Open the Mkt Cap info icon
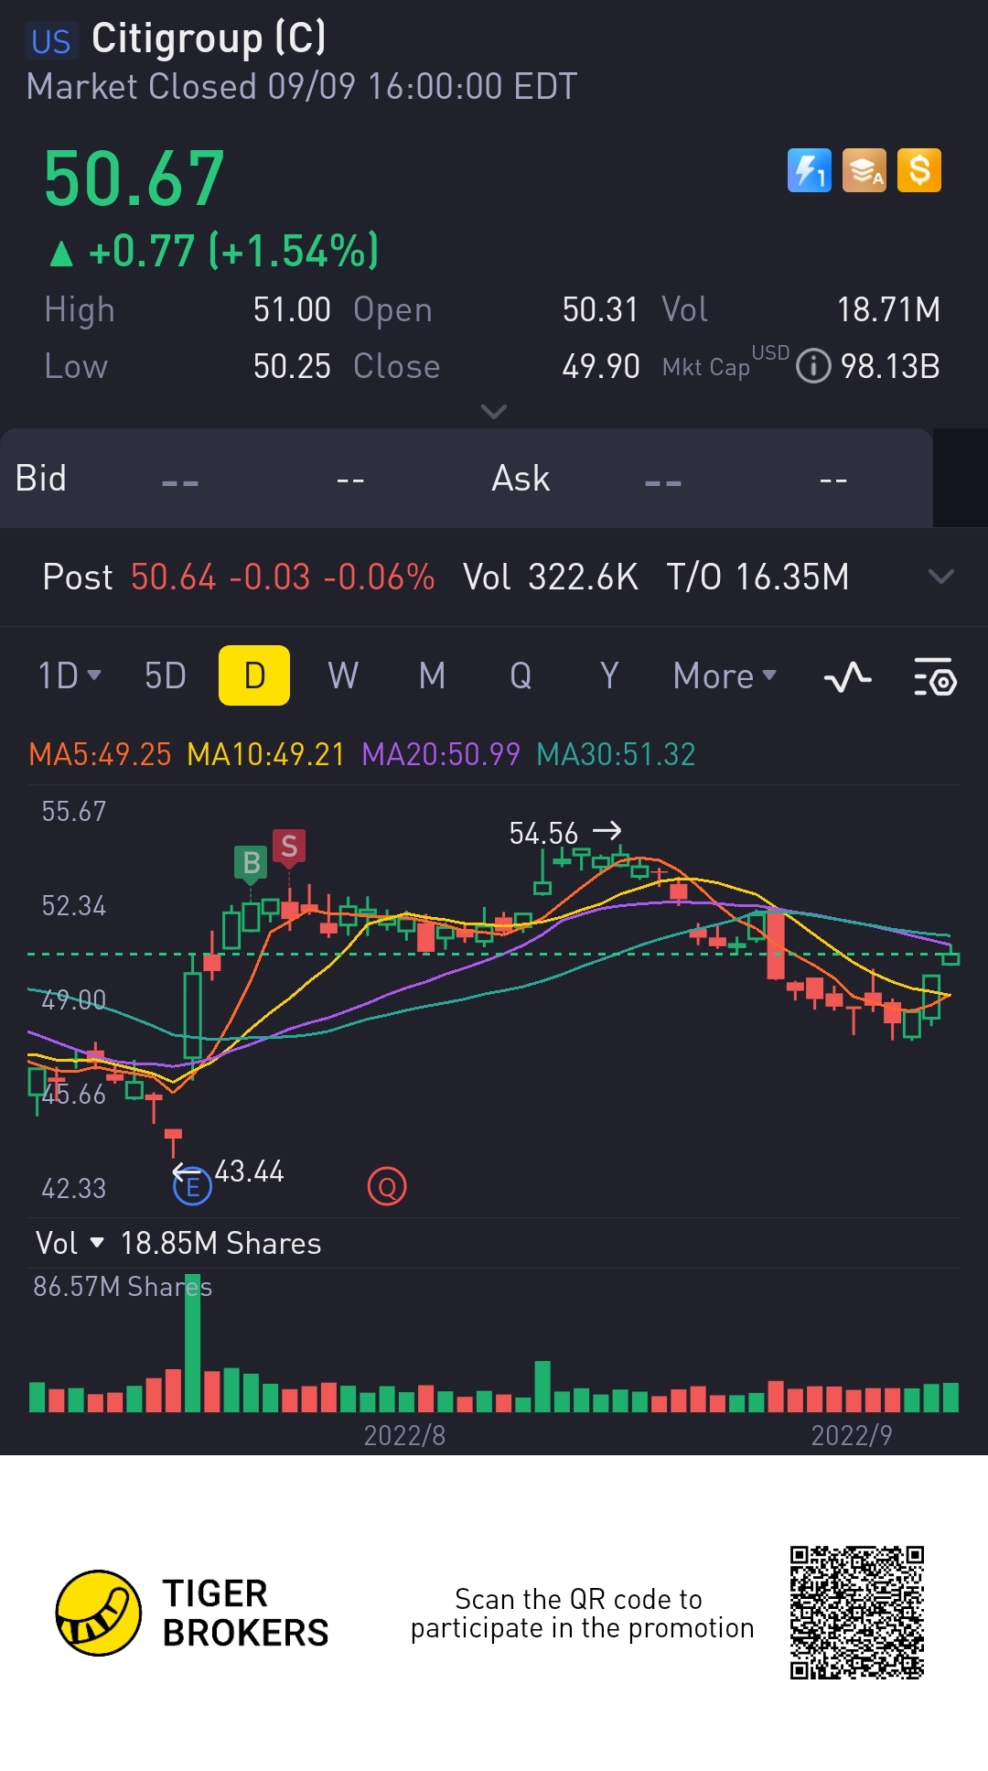This screenshot has height=1771, width=988. (x=813, y=366)
